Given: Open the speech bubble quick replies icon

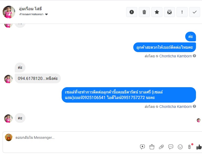Looking at the screenshot, I should (x=171, y=147).
